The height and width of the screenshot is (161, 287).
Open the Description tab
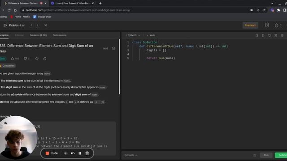click(4, 35)
